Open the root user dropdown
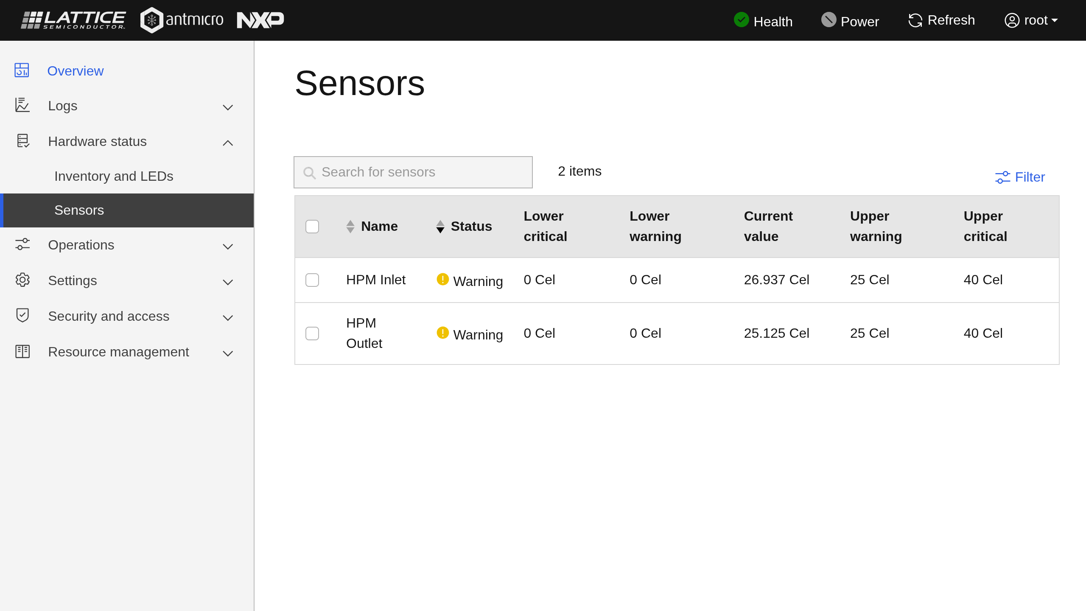Screen dimensions: 1086x611 1031,20
